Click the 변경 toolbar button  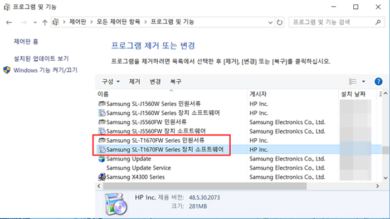[155, 81]
